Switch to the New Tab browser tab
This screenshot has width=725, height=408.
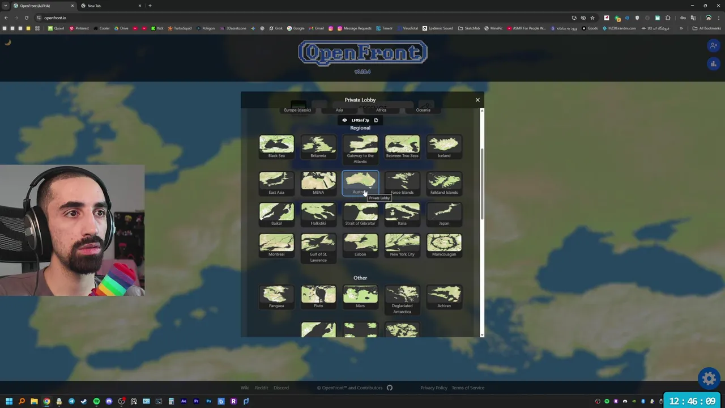[x=111, y=6]
